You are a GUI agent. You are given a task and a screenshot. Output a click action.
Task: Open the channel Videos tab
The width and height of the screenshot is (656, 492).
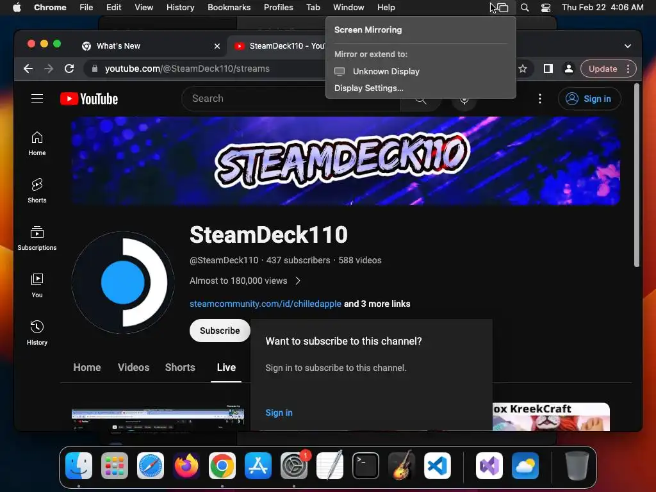[x=133, y=367]
